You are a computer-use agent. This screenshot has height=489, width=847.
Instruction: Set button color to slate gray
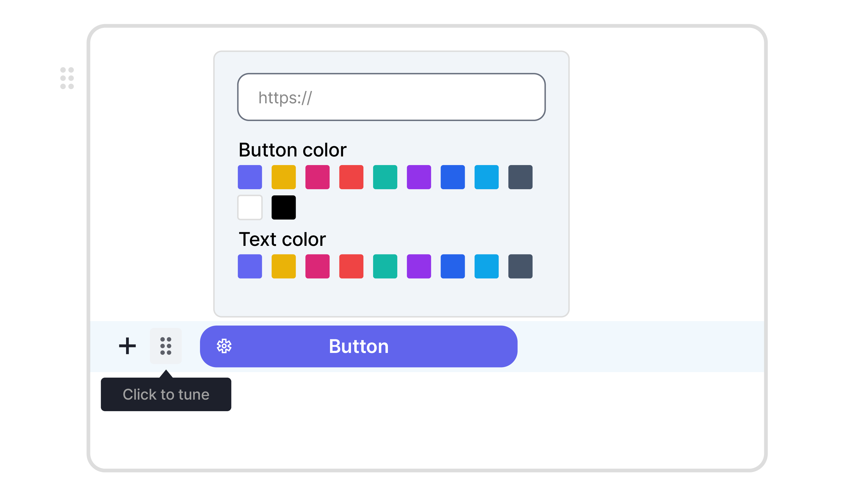(520, 177)
